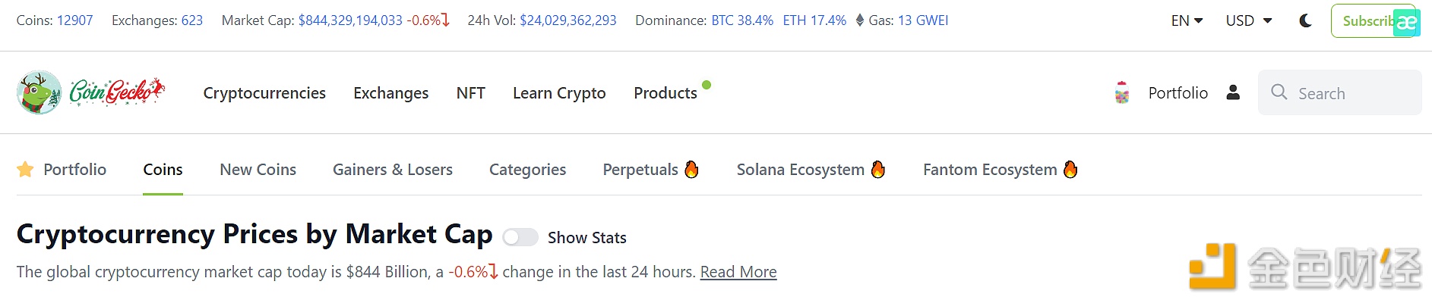This screenshot has width=1432, height=300.
Task: Select the New Coins tab
Action: pos(258,169)
